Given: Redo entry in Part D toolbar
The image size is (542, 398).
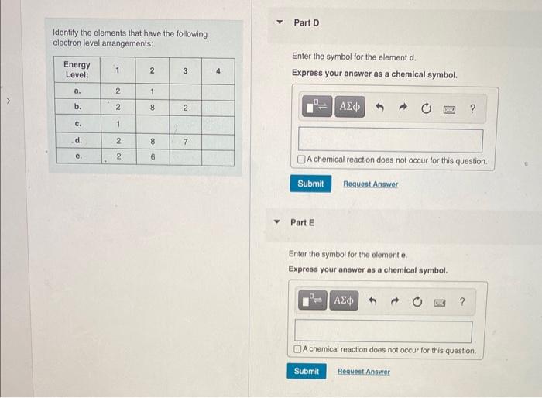Looking at the screenshot, I should (x=403, y=108).
